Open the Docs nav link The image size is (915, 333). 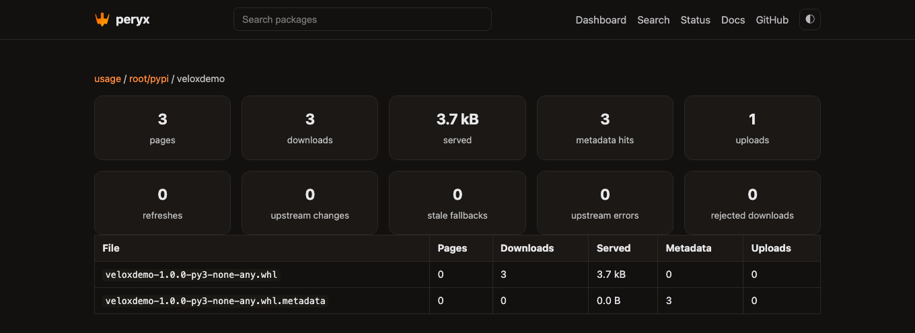[x=733, y=20]
